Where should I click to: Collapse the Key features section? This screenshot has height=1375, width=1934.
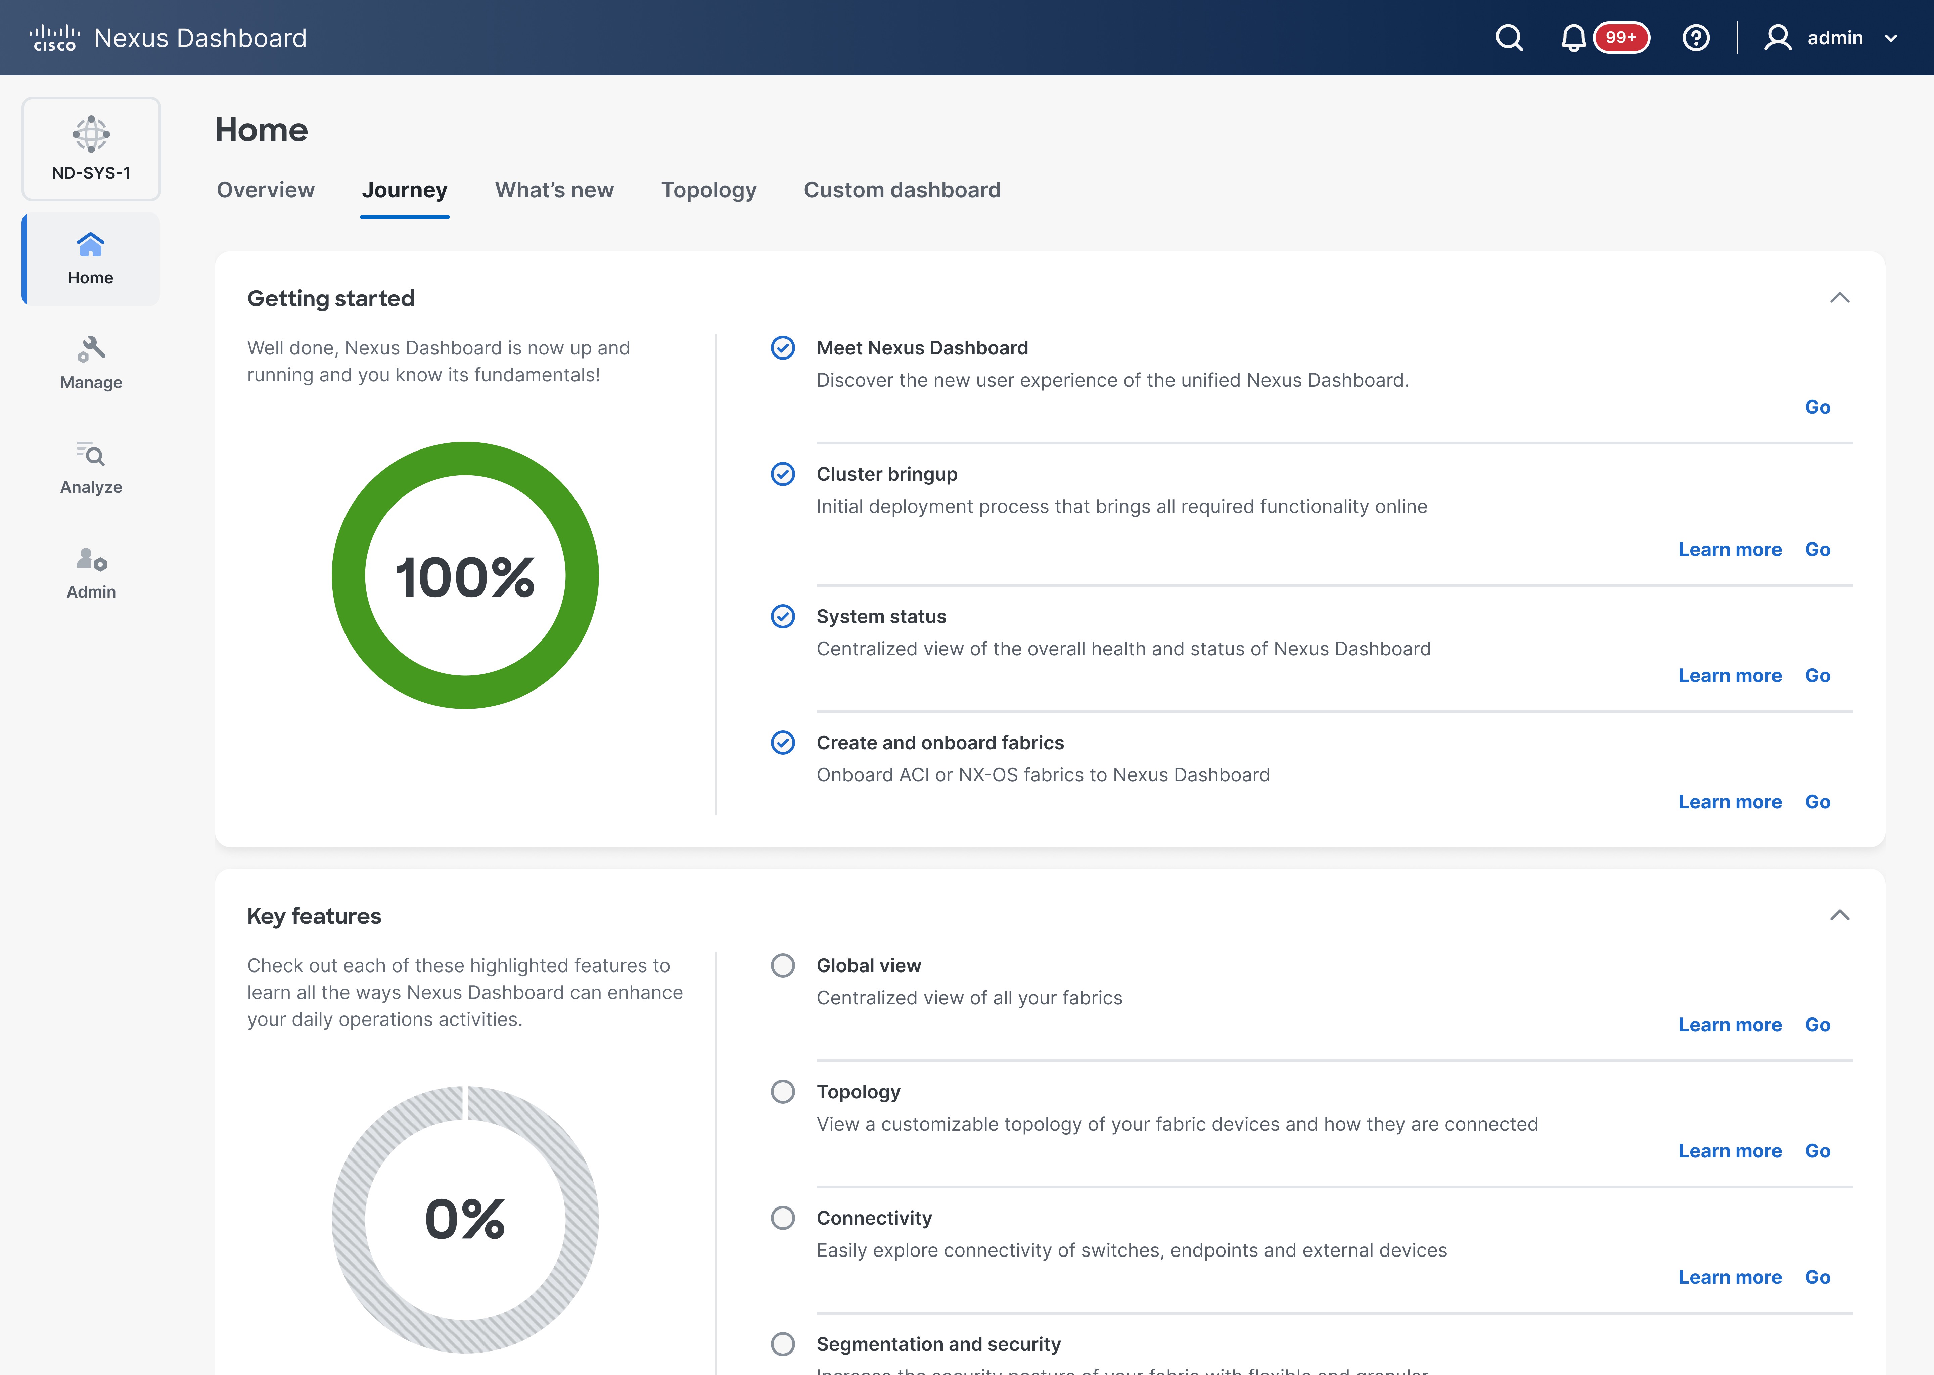point(1839,915)
